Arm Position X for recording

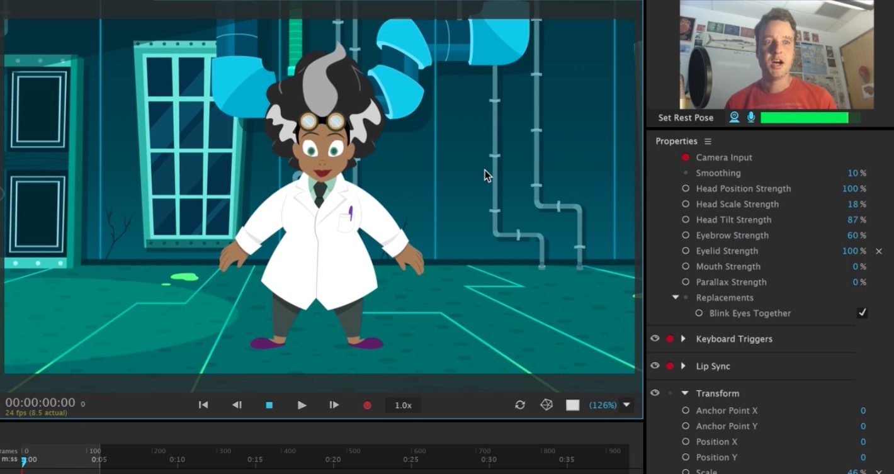(686, 442)
